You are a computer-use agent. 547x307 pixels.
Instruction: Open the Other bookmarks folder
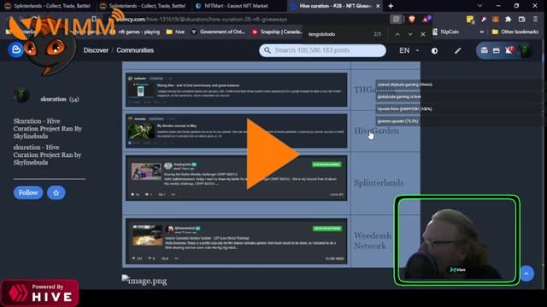[x=515, y=32]
